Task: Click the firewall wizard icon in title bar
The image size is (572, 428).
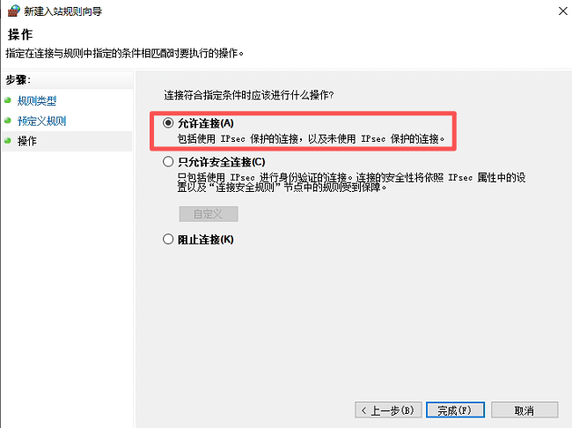Action: pyautogui.click(x=14, y=11)
